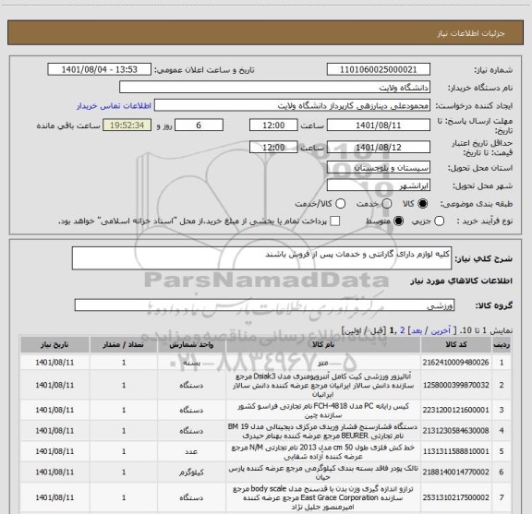Click the تعداد / مقدار column header
Viewport: 532px width, 514px height.
pos(124,345)
